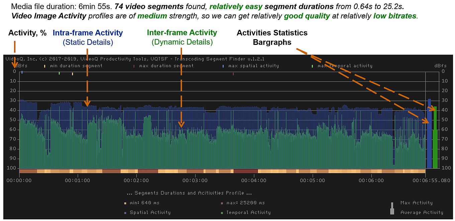Click the 'max temporal activity' legend text
Viewport: 455px width, 221px height.
(x=345, y=66)
